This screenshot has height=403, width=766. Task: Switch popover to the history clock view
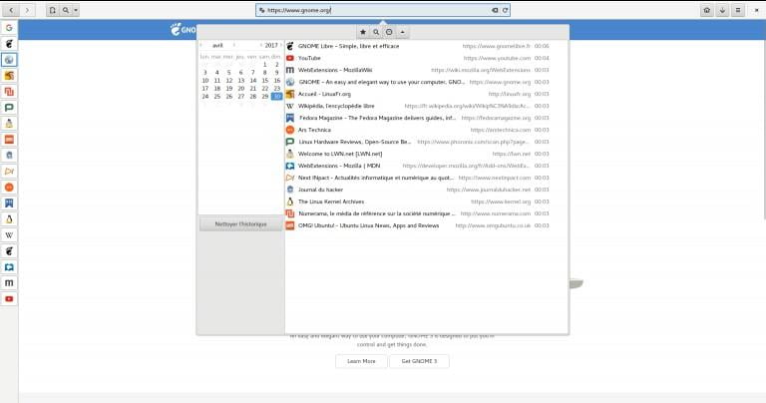[x=389, y=32]
